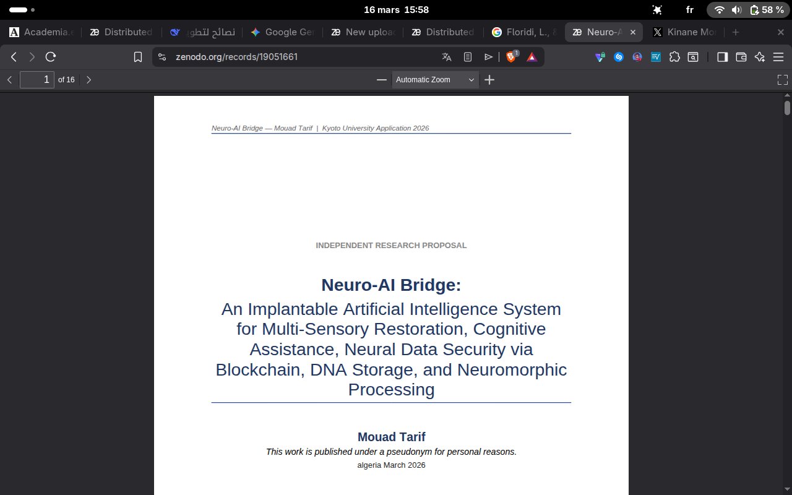Open Brave Rewards triangle icon
This screenshot has height=495, width=792.
click(x=532, y=57)
